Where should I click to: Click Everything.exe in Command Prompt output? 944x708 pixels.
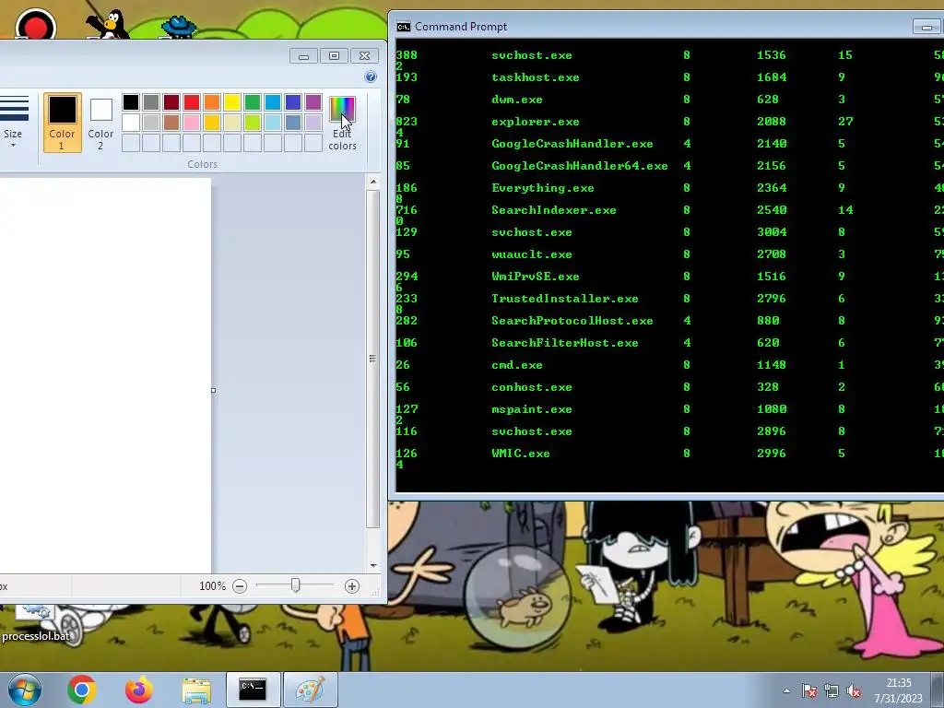pyautogui.click(x=542, y=188)
